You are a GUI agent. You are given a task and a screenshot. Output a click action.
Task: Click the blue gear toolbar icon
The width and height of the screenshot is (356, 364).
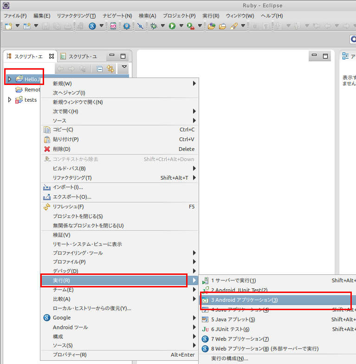126,26
